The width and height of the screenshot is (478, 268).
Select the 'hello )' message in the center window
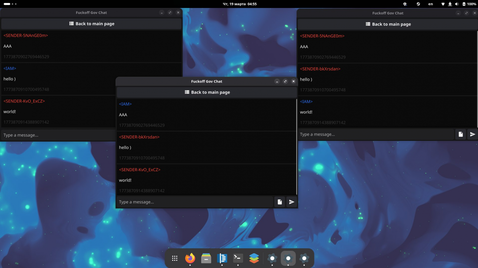click(125, 148)
